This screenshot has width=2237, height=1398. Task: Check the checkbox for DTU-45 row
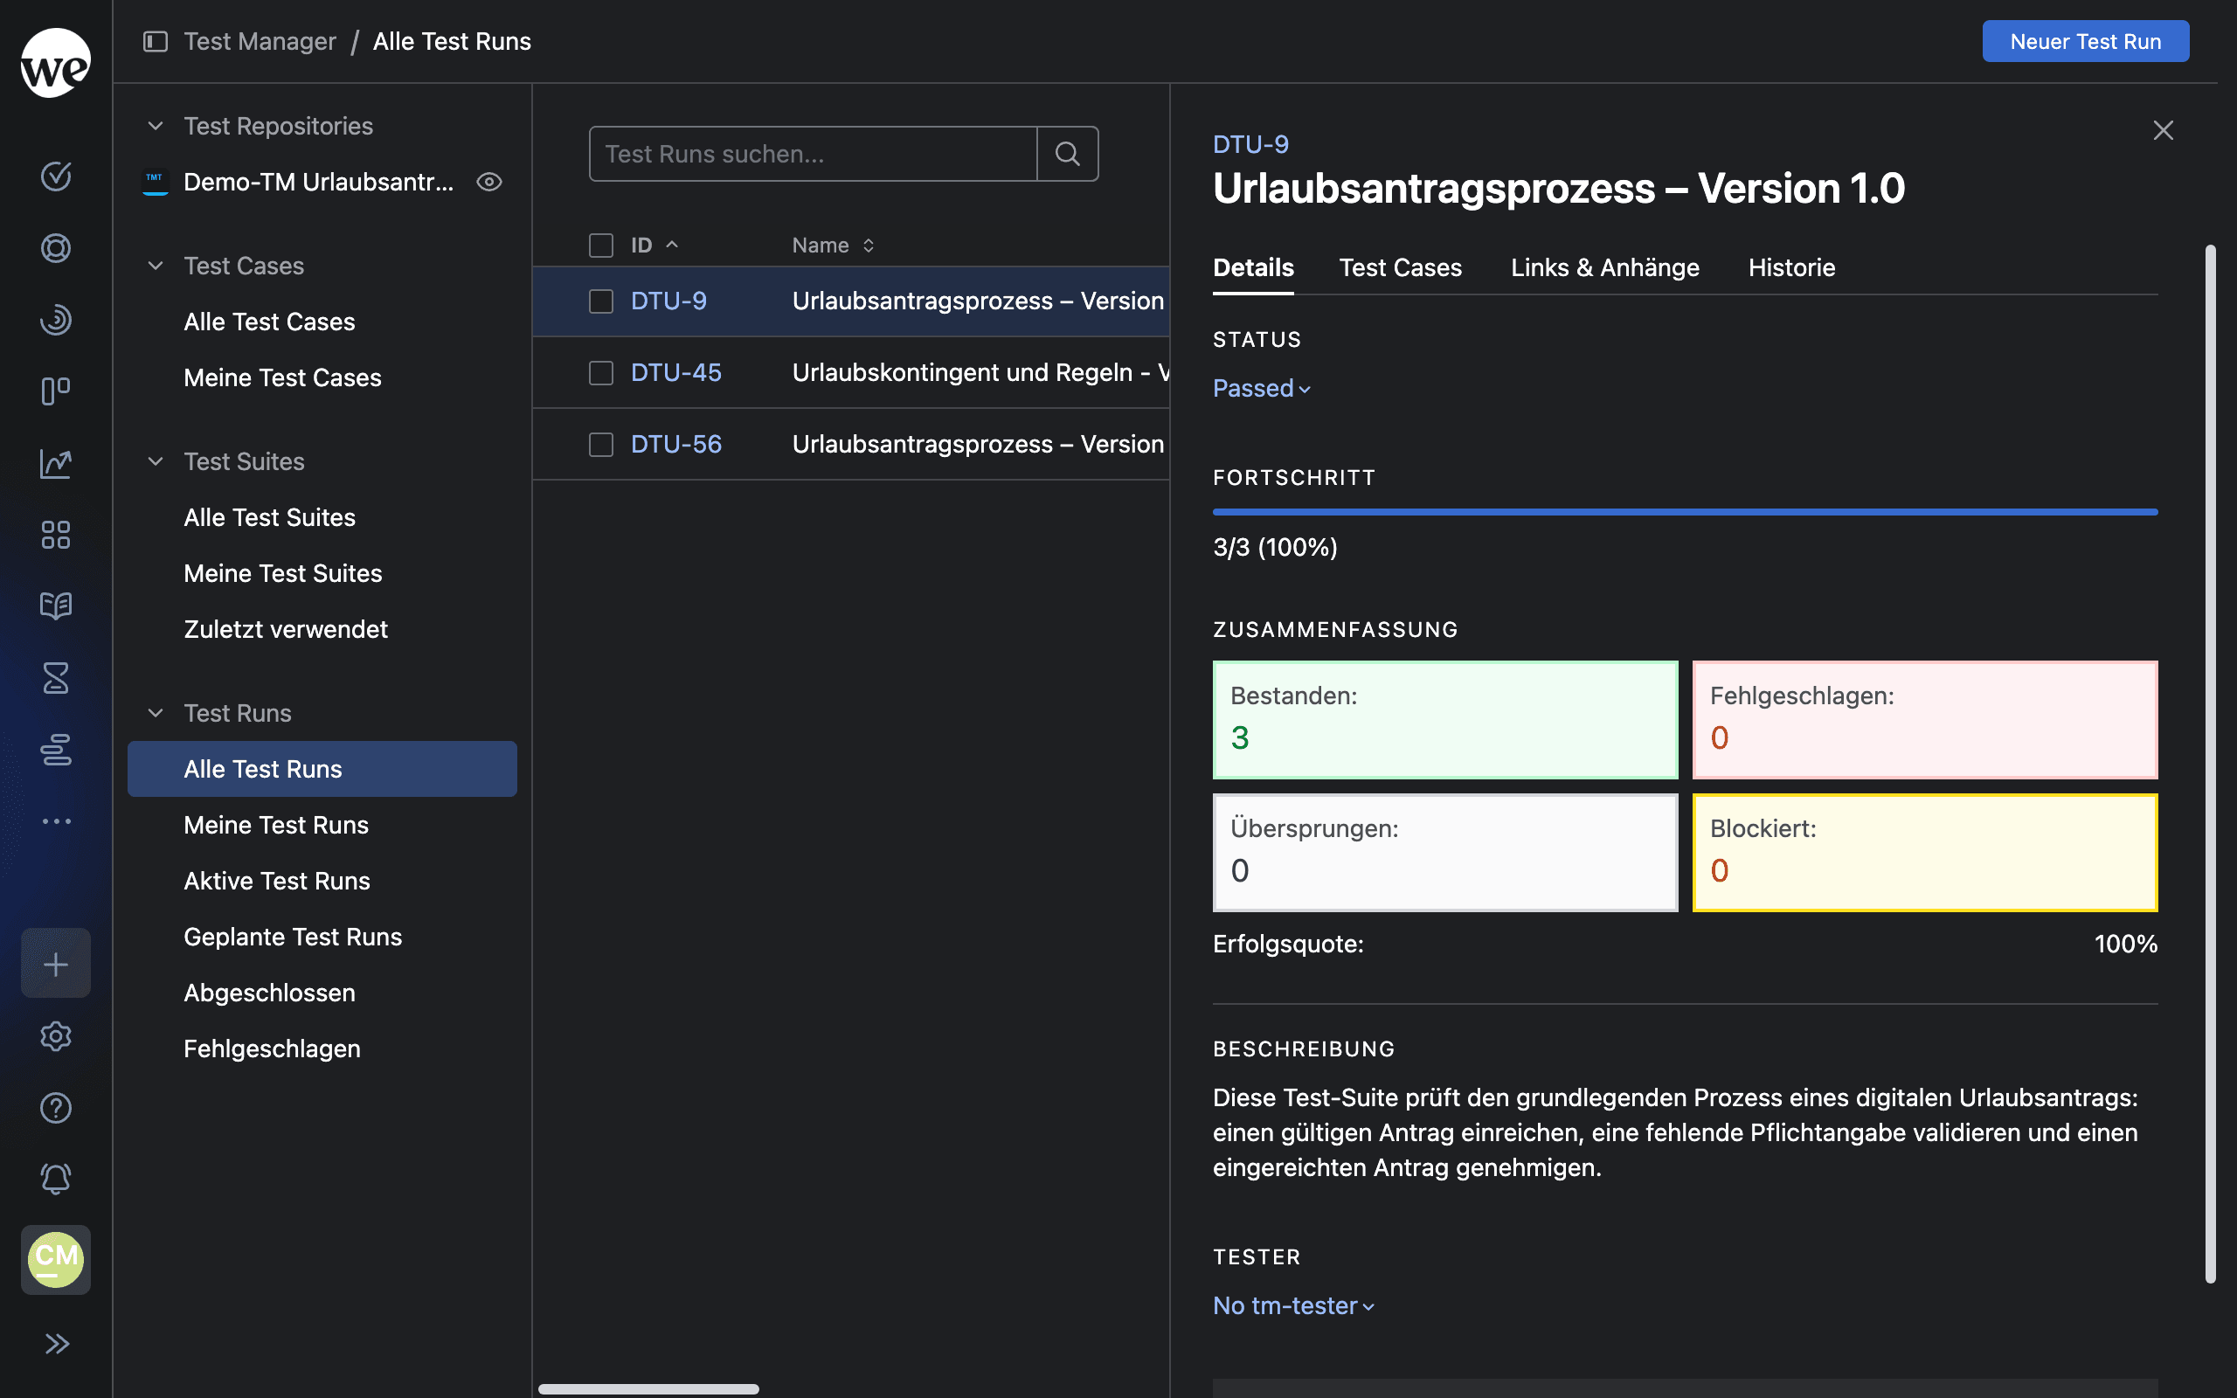coord(601,372)
